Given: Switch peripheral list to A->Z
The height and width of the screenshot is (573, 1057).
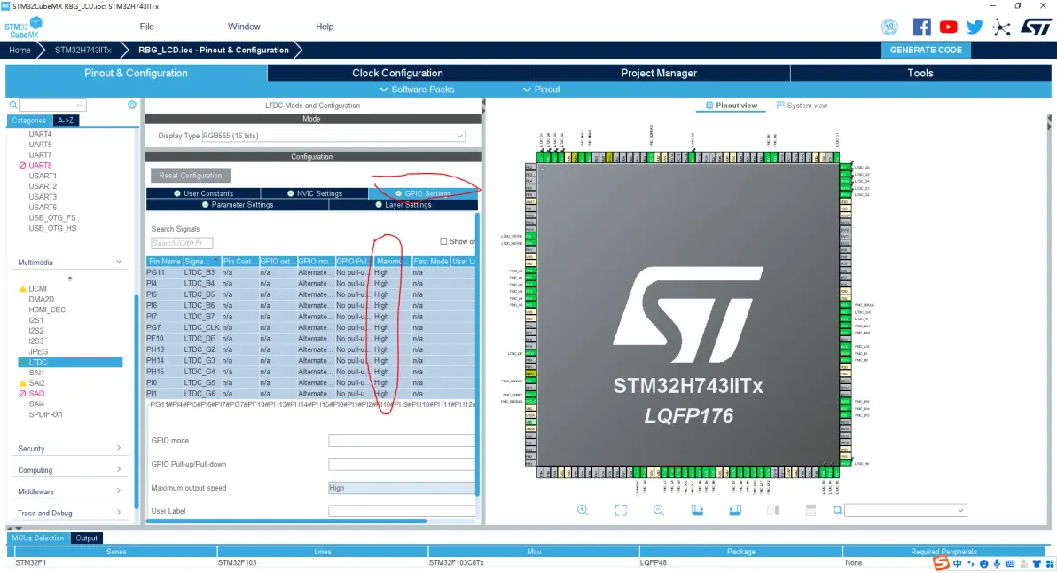Looking at the screenshot, I should coord(66,120).
